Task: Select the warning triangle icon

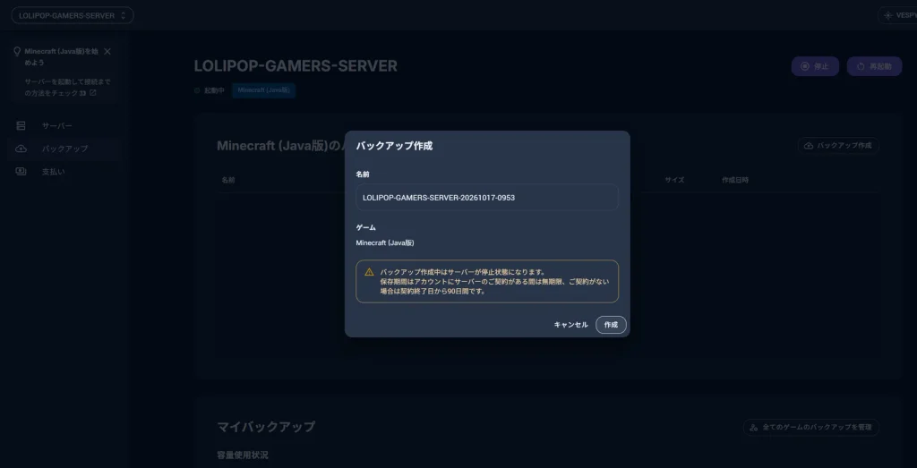Action: [x=369, y=272]
